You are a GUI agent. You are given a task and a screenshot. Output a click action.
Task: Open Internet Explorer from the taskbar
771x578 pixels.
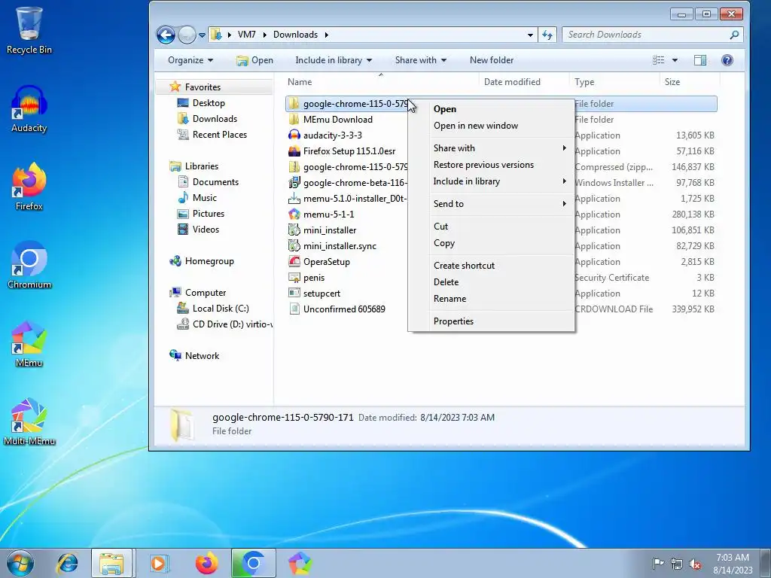[x=67, y=563]
